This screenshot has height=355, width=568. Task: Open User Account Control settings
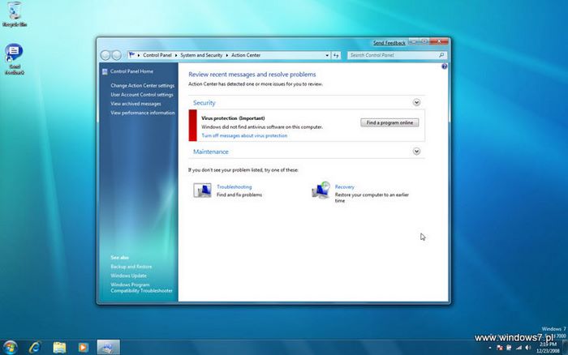(x=142, y=95)
